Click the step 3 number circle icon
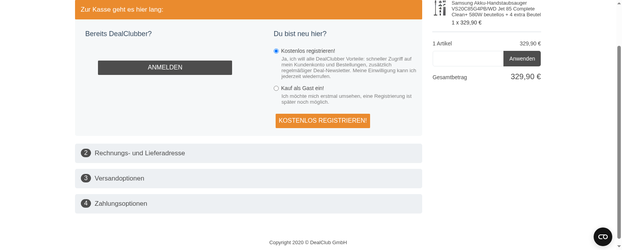622x250 pixels. click(86, 178)
